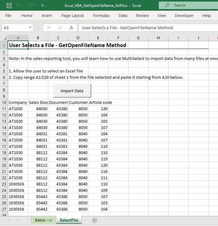Click the Save icon in title bar
This screenshot has height=226, width=218.
(9, 5)
